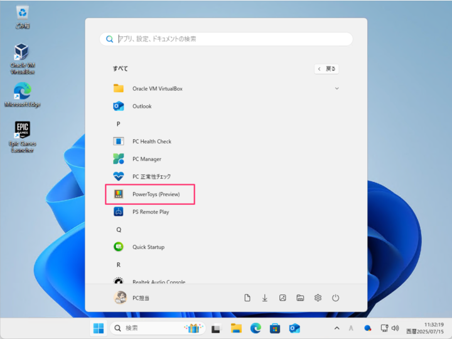Click the PC担当 user account button
The height and width of the screenshot is (339, 452).
(132, 298)
